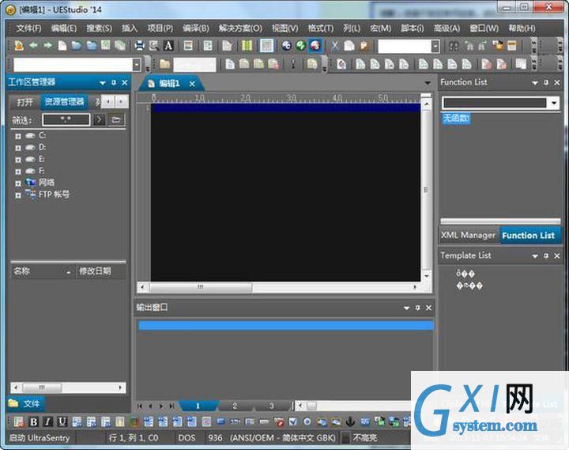
Task: Click the Print icon in toolbar
Action: 139,45
